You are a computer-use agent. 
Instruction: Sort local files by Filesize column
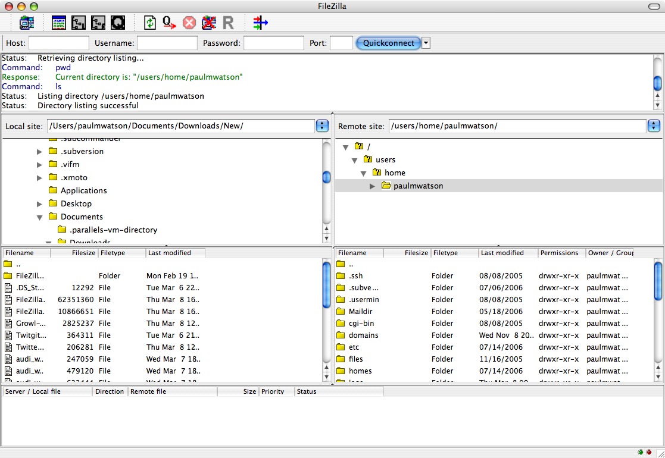click(74, 253)
